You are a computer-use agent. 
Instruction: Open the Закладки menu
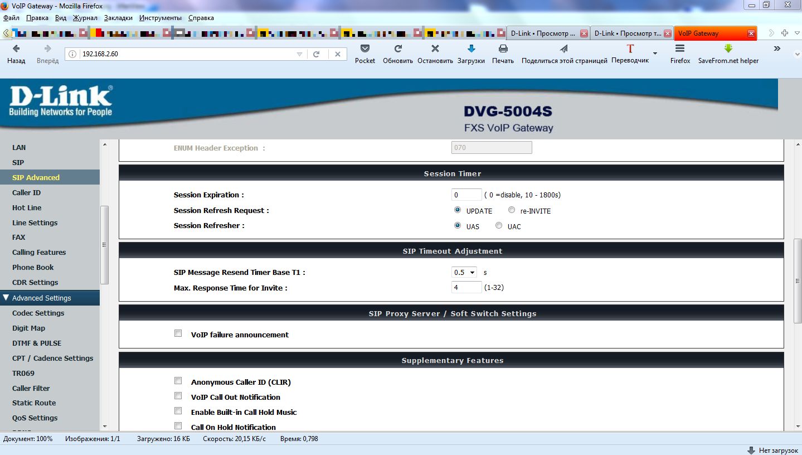point(118,18)
